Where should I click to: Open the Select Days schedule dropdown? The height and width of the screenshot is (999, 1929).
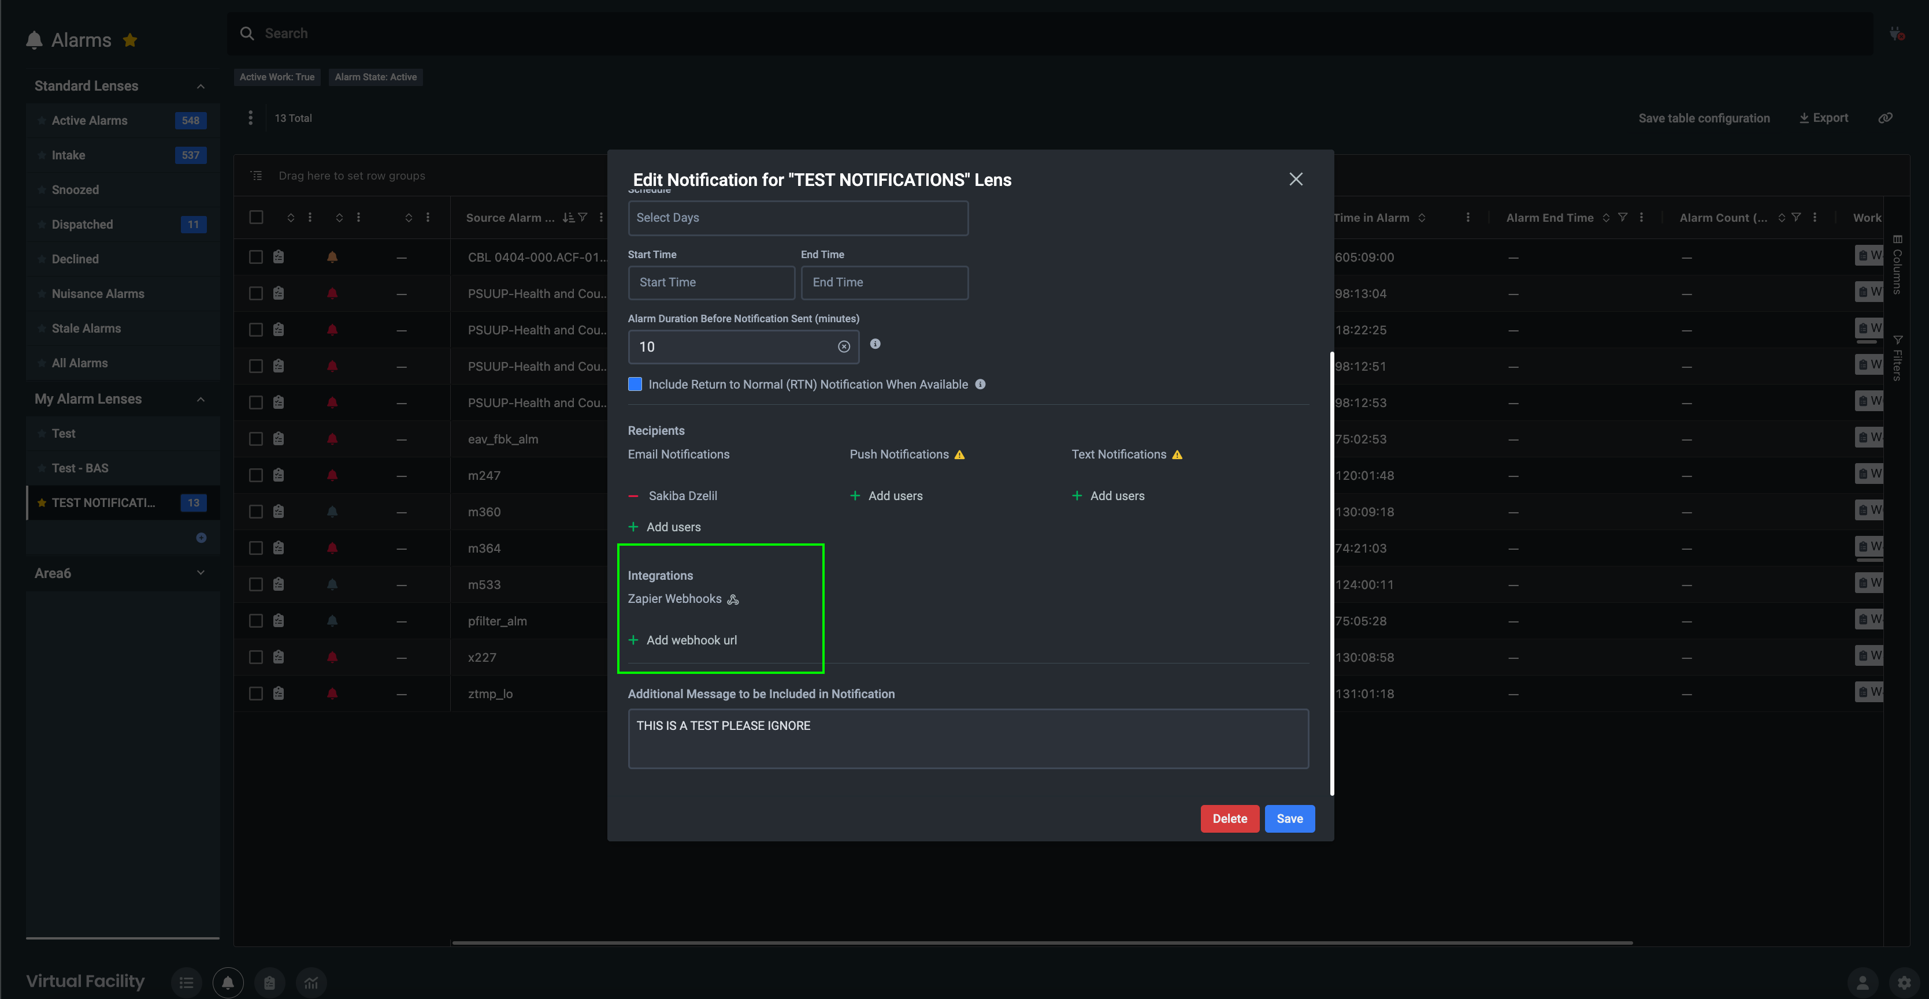click(797, 218)
